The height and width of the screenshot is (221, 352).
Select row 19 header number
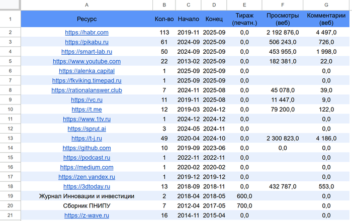10,196
